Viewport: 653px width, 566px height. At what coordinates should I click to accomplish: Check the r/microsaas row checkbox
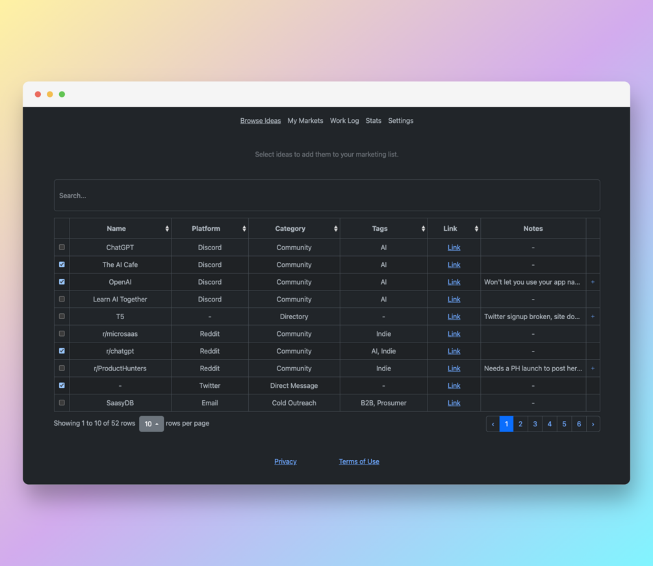pos(62,333)
